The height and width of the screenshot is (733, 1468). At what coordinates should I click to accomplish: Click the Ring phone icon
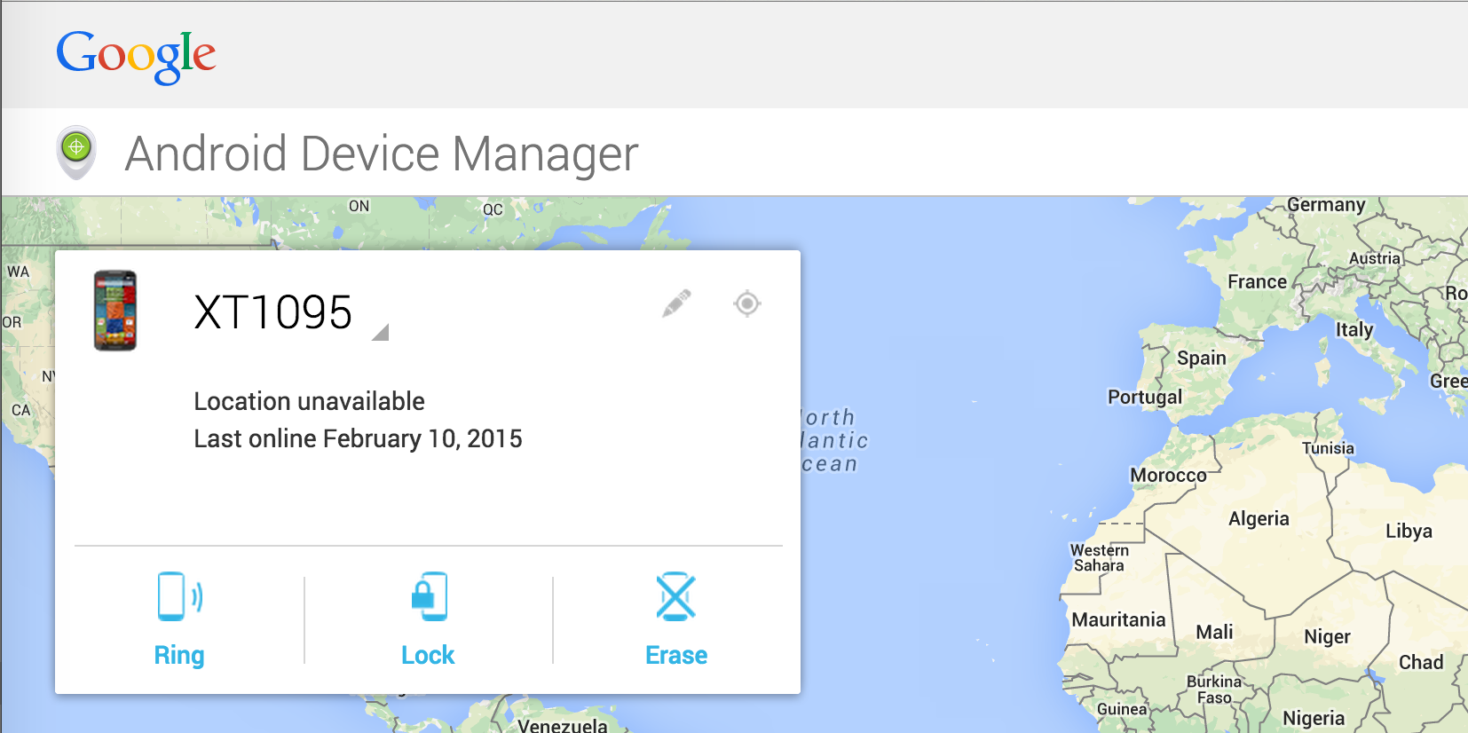point(180,596)
